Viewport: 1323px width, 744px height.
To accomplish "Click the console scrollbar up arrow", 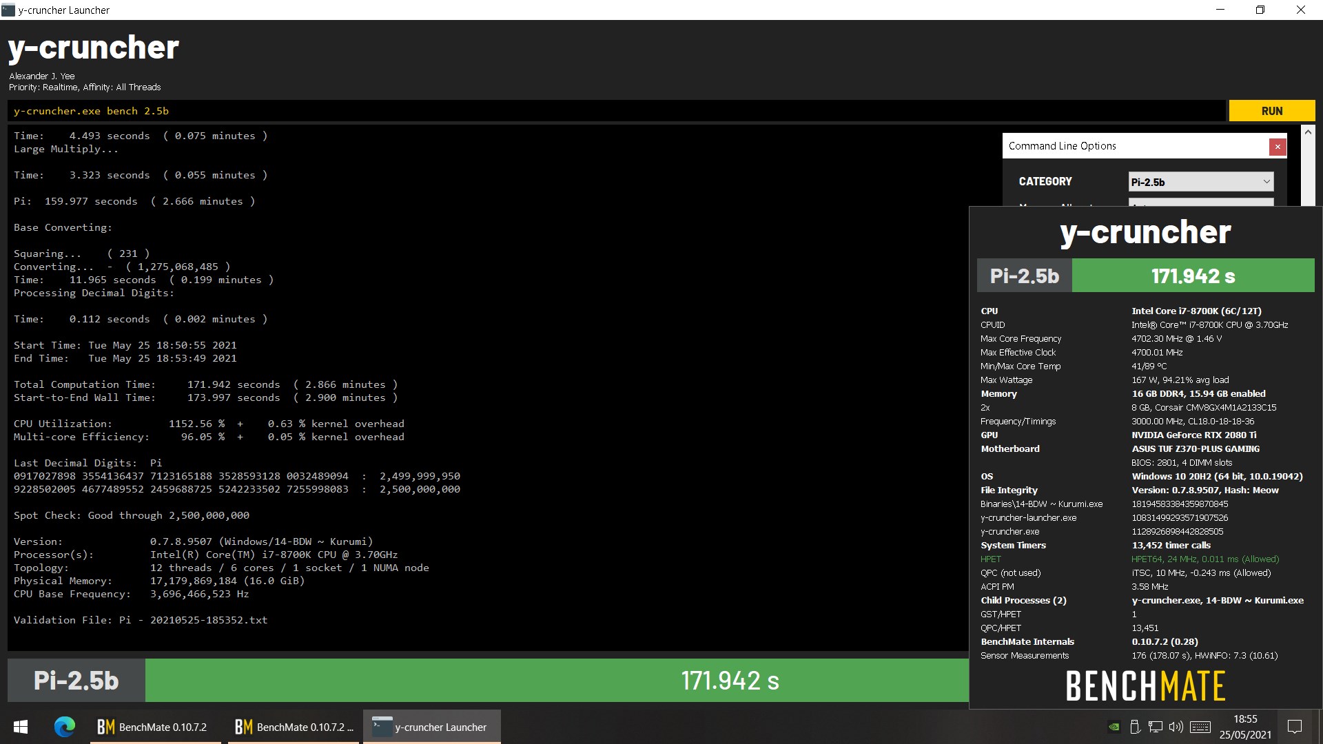I will point(1308,131).
